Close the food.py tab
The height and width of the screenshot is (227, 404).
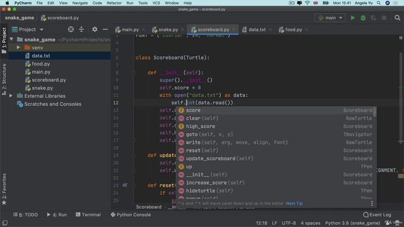click(307, 30)
